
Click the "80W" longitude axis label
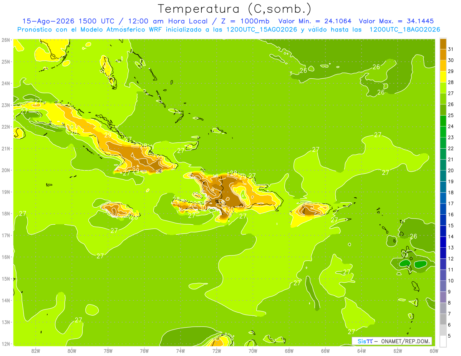(x=72, y=351)
